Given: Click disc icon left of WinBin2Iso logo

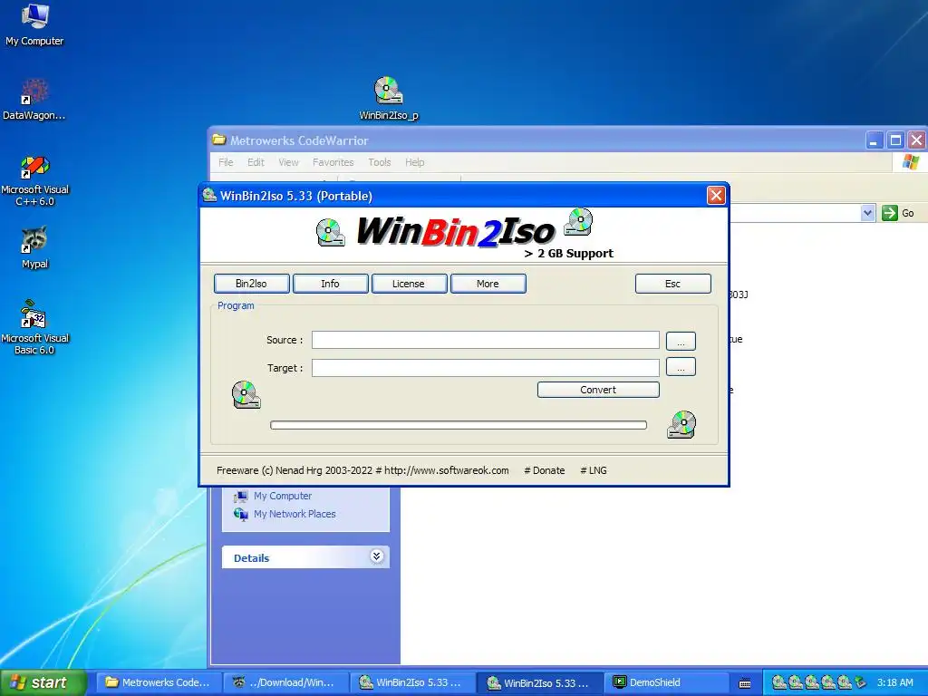Looking at the screenshot, I should pyautogui.click(x=330, y=232).
